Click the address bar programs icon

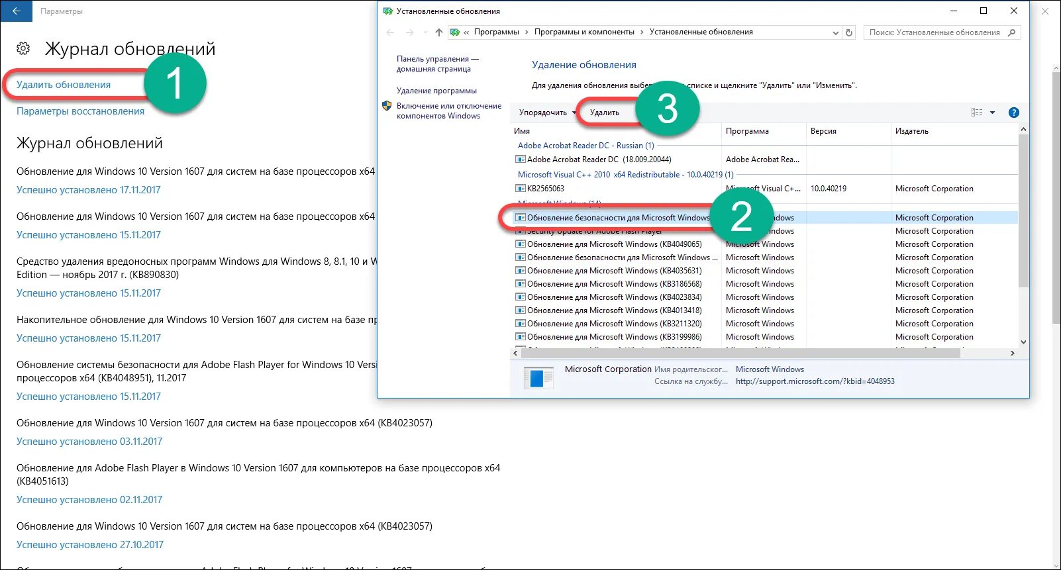(x=454, y=32)
